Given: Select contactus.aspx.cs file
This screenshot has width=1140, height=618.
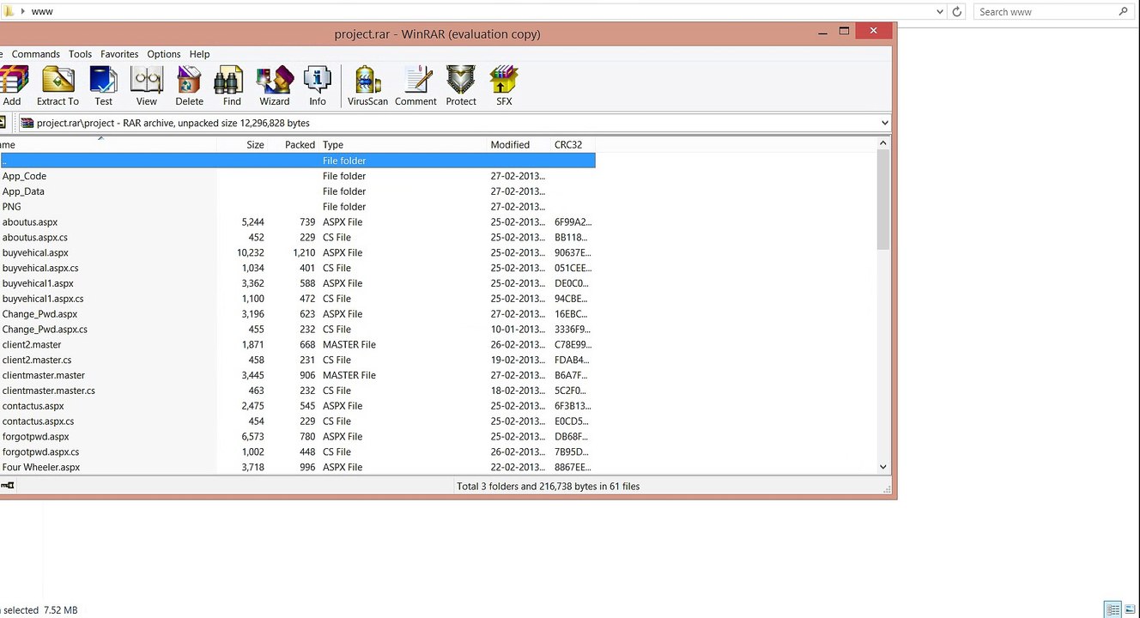Looking at the screenshot, I should coord(297,421).
